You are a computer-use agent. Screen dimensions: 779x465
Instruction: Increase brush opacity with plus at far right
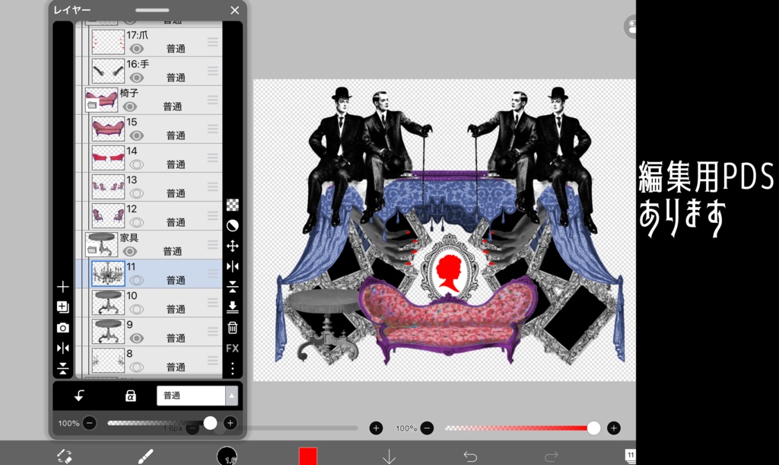(x=614, y=428)
